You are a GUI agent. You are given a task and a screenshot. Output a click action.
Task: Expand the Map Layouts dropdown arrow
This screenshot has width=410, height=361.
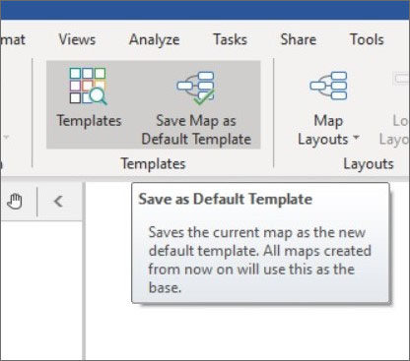click(356, 138)
